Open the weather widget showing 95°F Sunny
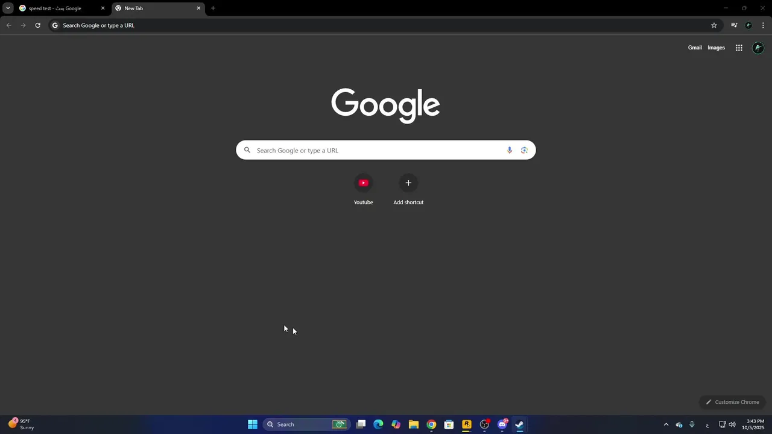The image size is (772, 434). [22, 424]
